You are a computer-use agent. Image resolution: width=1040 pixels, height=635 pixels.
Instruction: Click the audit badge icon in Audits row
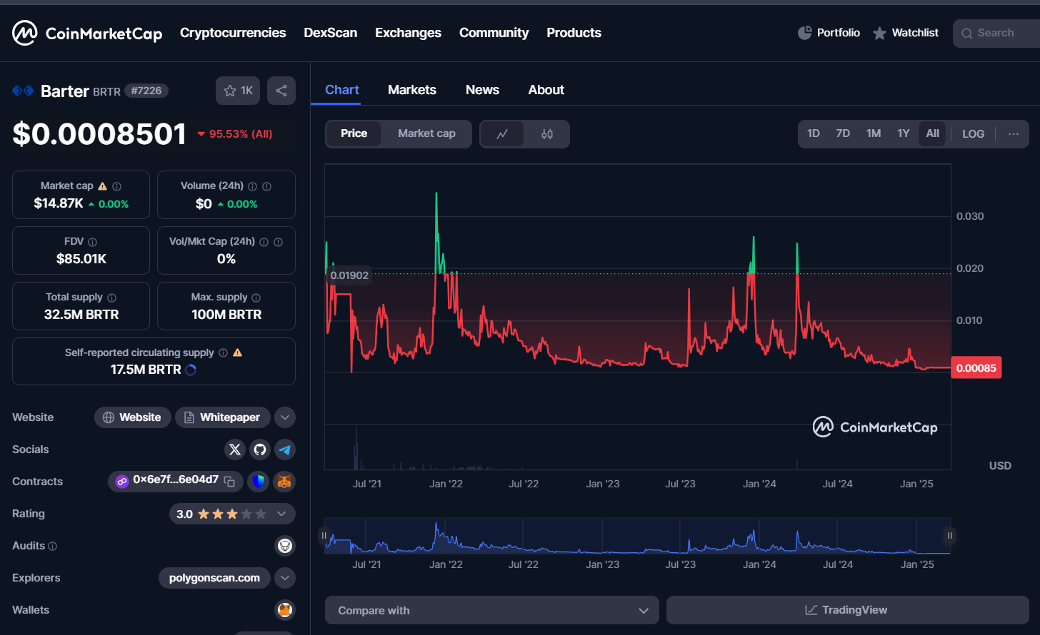285,546
